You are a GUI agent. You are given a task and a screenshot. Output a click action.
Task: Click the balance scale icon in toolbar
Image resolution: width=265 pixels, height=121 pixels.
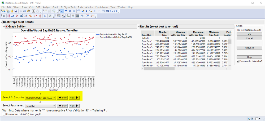[40, 16]
